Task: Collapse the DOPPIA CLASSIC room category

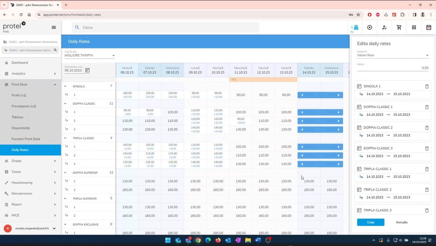Action: tap(65, 104)
